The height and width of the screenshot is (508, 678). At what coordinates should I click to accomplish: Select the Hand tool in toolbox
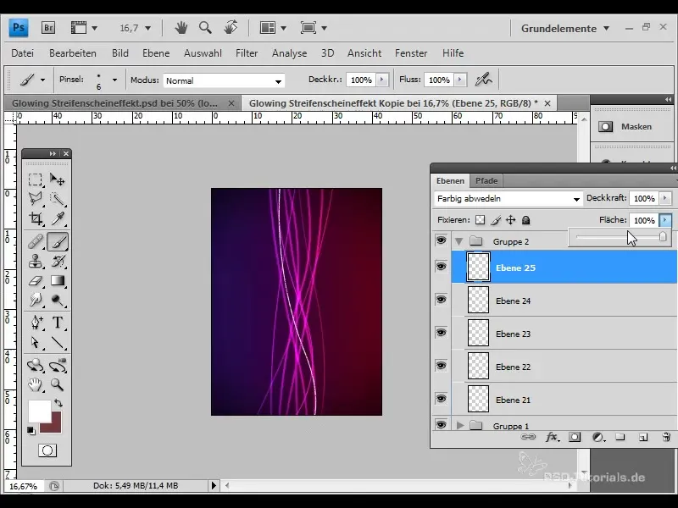36,384
